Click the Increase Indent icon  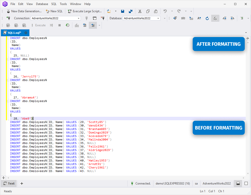(x=232, y=18)
